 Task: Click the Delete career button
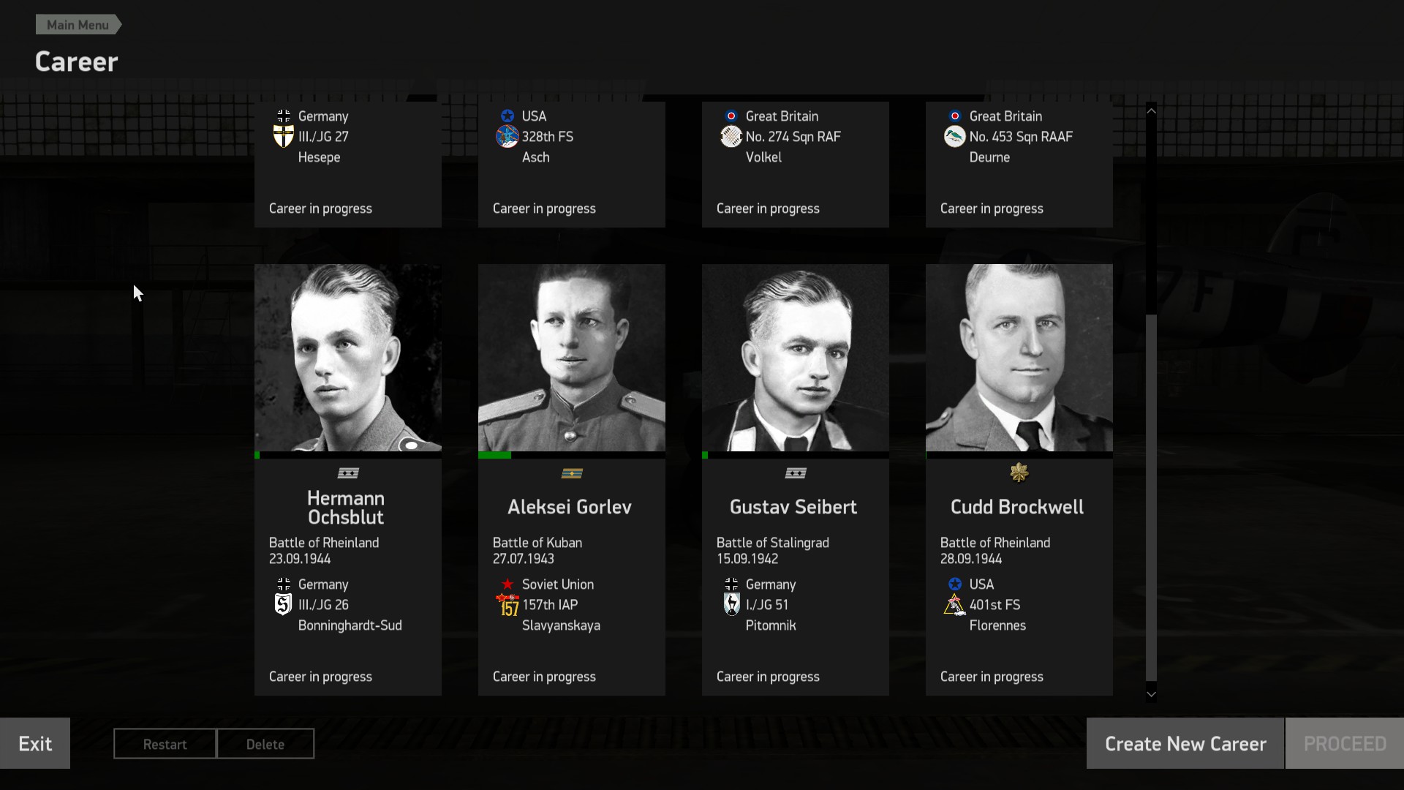pos(265,744)
